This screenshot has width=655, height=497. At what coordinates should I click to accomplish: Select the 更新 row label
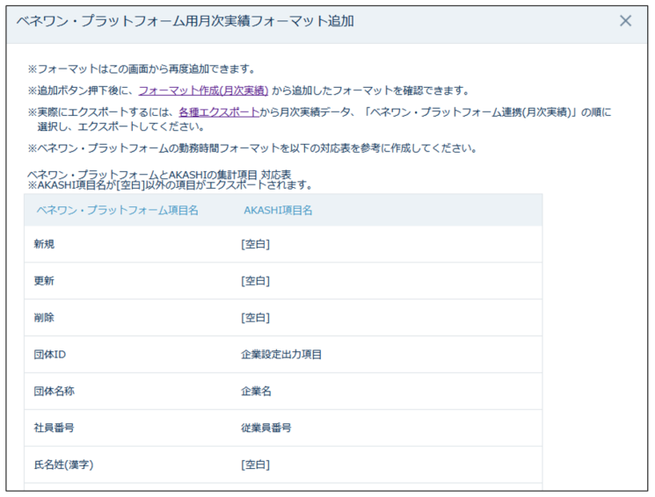click(x=44, y=281)
